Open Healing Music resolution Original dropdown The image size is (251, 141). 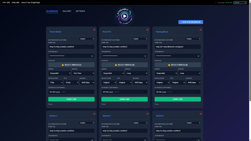pos(162,83)
